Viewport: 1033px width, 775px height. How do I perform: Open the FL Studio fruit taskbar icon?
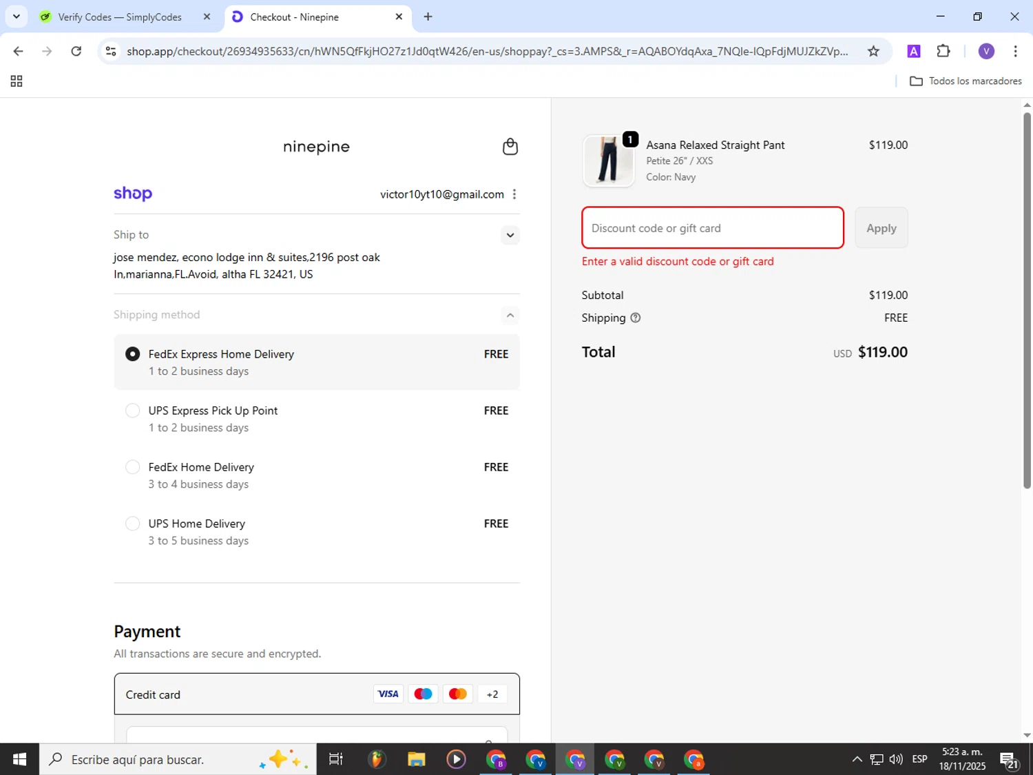coord(376,759)
